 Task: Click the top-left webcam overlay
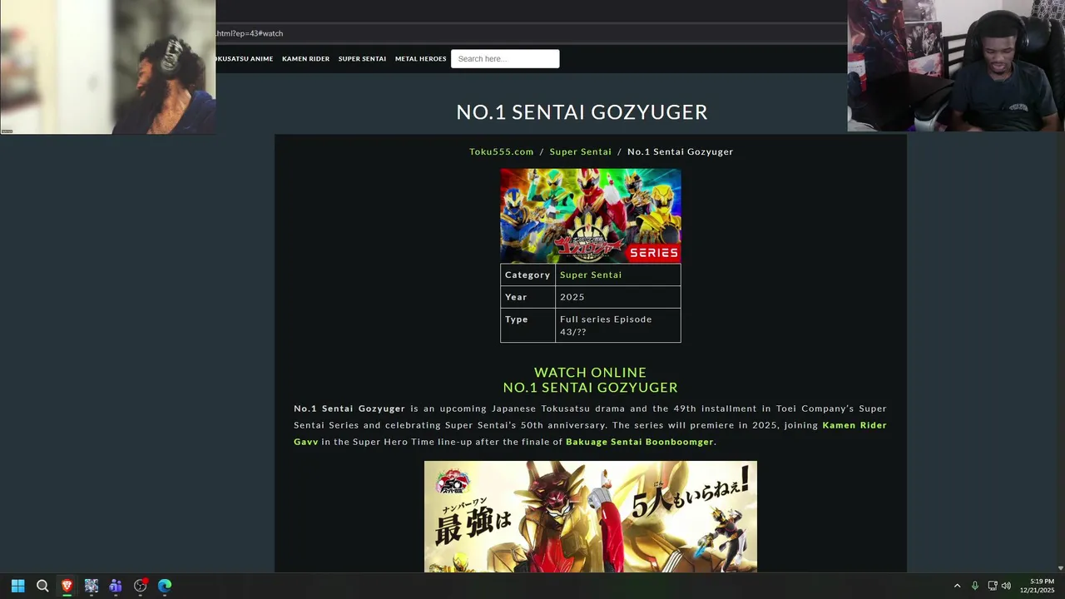click(108, 67)
